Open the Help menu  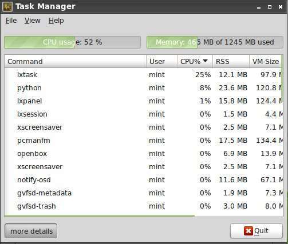tap(56, 21)
